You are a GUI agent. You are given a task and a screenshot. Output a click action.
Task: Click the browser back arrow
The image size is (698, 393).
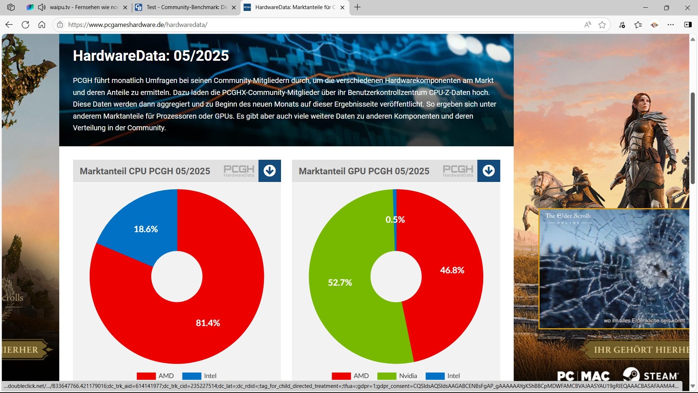9,25
